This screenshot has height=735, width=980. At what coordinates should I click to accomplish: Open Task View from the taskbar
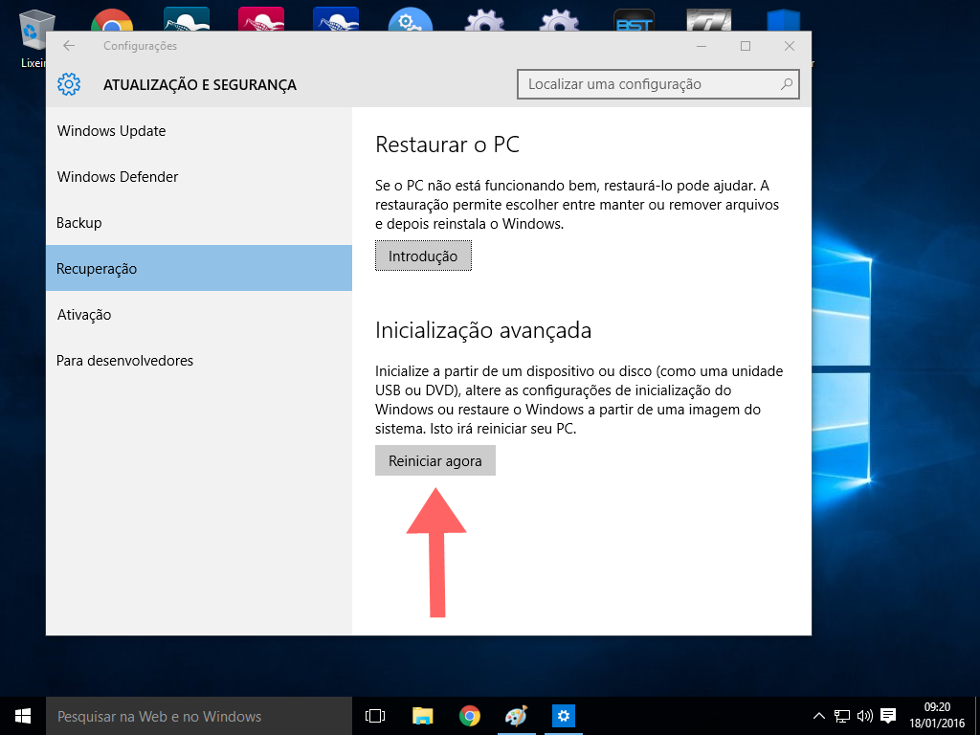coord(375,716)
